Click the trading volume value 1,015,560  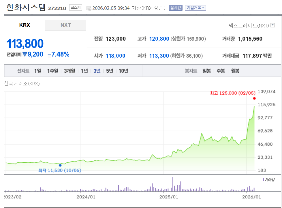[x=250, y=39]
